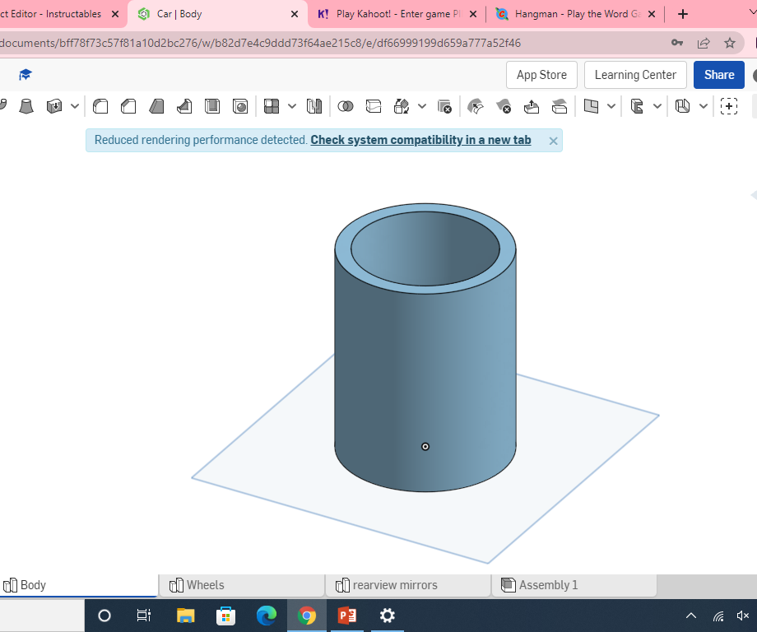The image size is (757, 632).
Task: Switch to the Body tab
Action: (x=78, y=585)
